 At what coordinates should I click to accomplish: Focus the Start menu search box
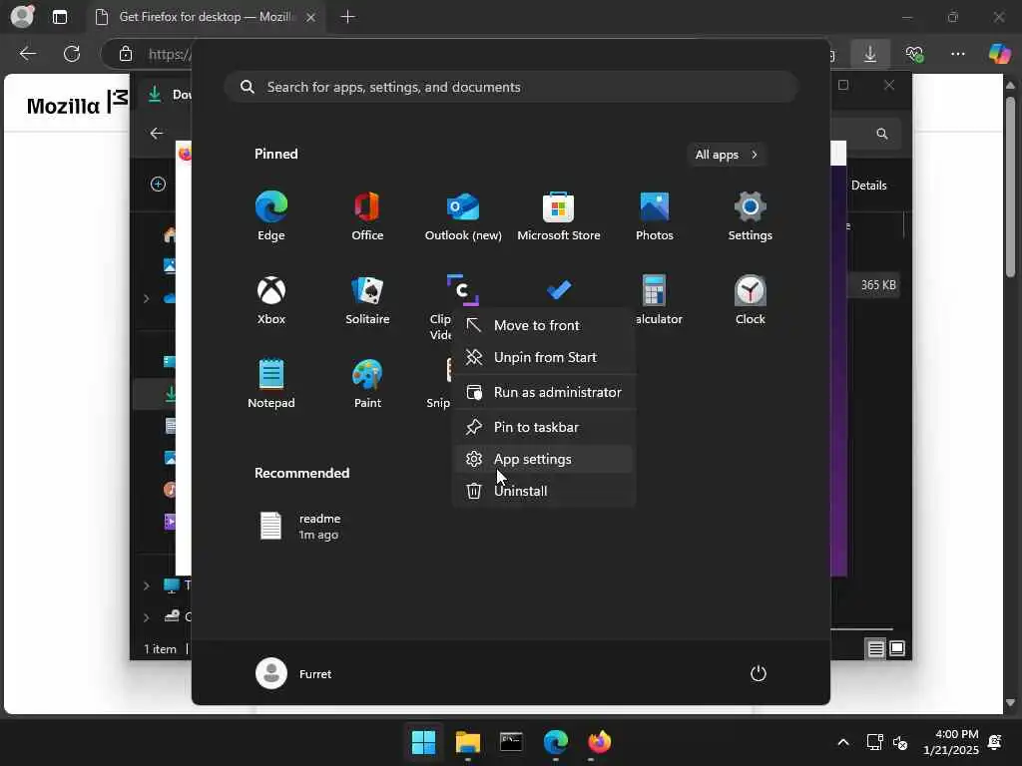pyautogui.click(x=511, y=87)
